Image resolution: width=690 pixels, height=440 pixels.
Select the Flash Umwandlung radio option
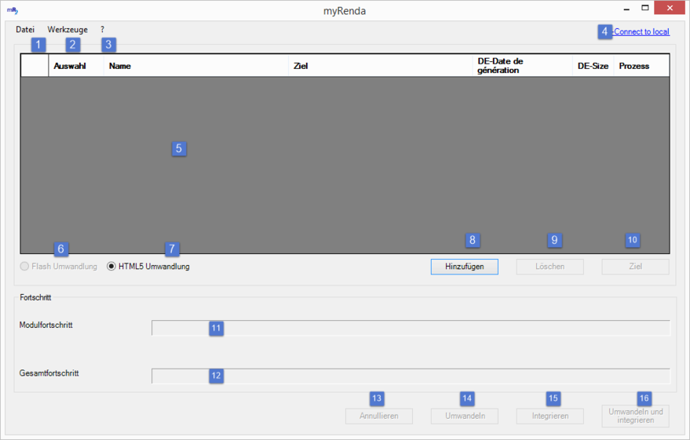pyautogui.click(x=24, y=267)
